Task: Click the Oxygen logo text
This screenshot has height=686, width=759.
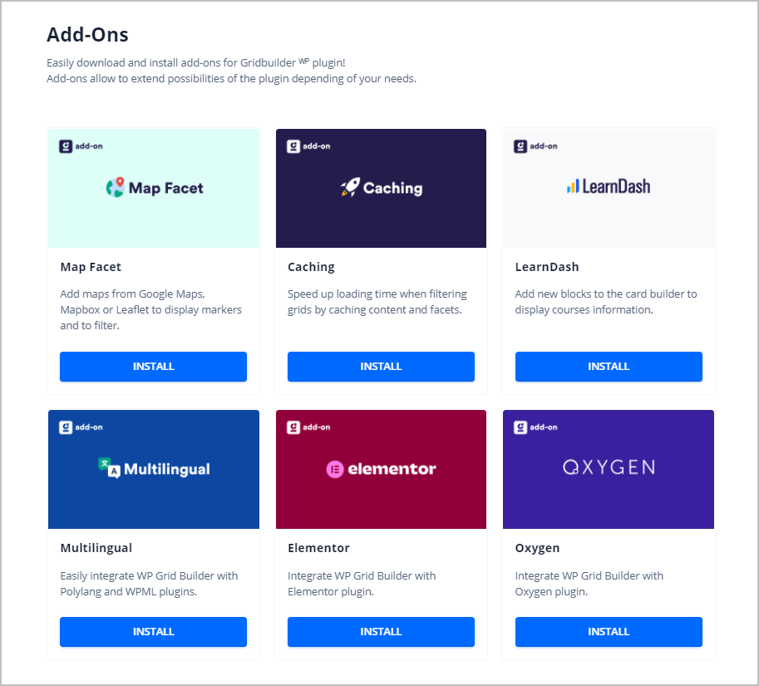Action: click(609, 467)
